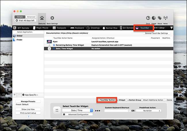Click the Modifiers column header
This screenshot has height=131, width=187.
(166, 38)
